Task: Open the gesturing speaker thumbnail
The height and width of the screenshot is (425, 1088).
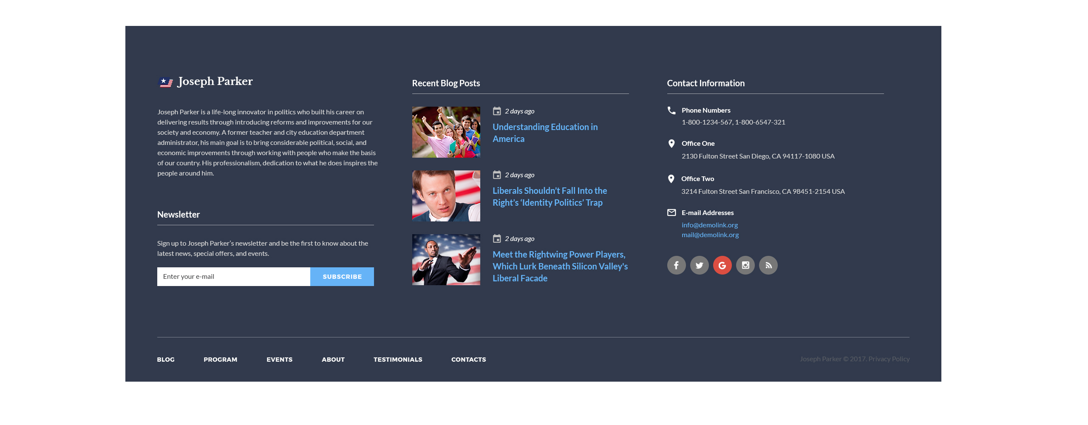Action: pos(446,260)
